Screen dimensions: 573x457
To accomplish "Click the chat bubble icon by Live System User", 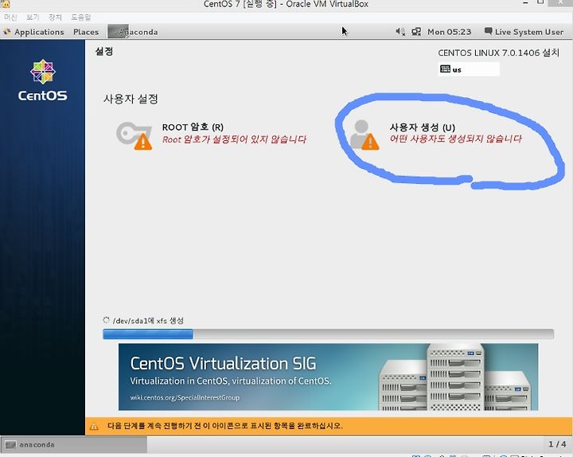I will point(488,31).
